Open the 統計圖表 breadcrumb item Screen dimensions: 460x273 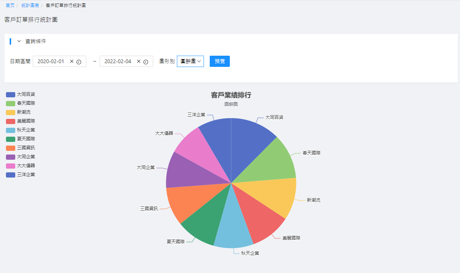click(30, 6)
